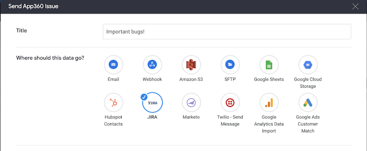The height and width of the screenshot is (151, 367).
Task: Click the 'Hubspot Contacts' label text
Action: coord(113,120)
